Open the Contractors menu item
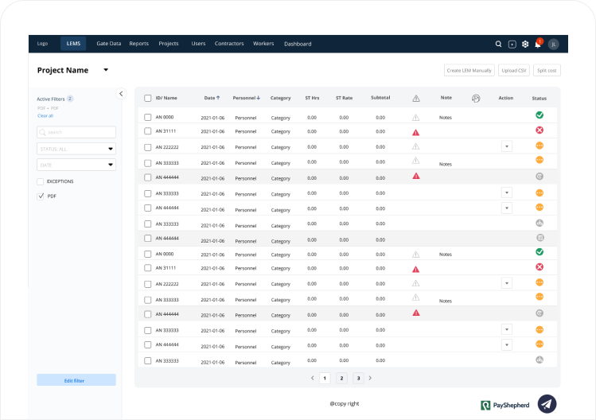The image size is (596, 420). (229, 44)
